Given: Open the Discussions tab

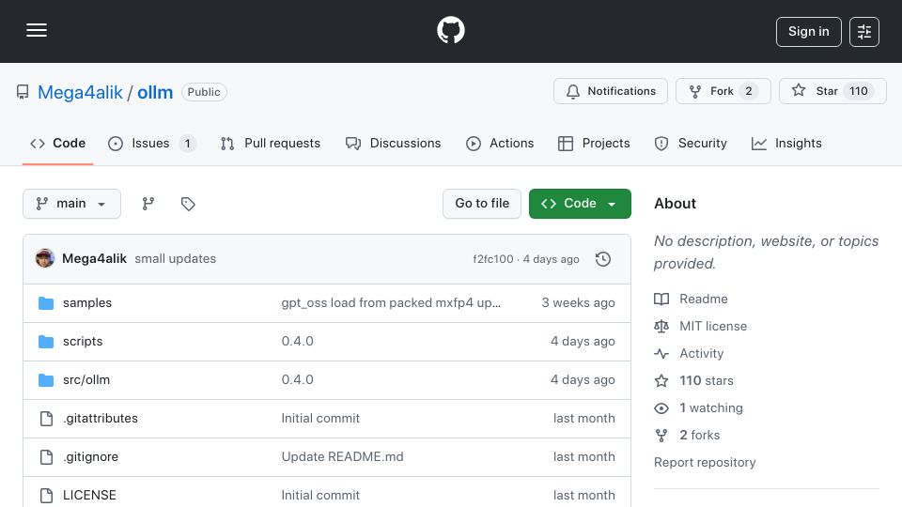Looking at the screenshot, I should 393,143.
